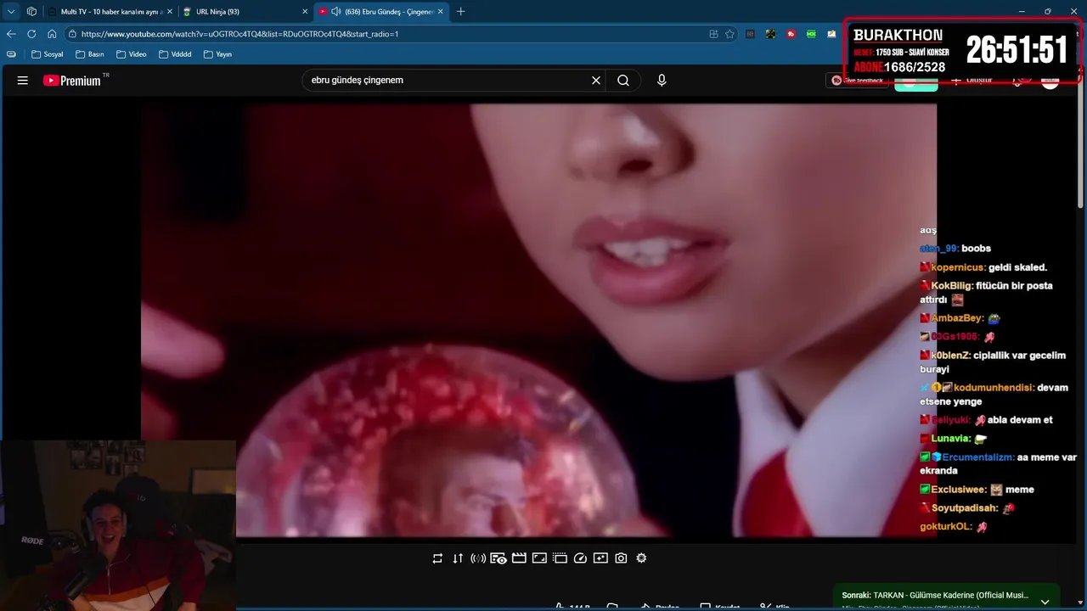The height and width of the screenshot is (611, 1087).
Task: Open a new browser tab
Action: point(461,12)
